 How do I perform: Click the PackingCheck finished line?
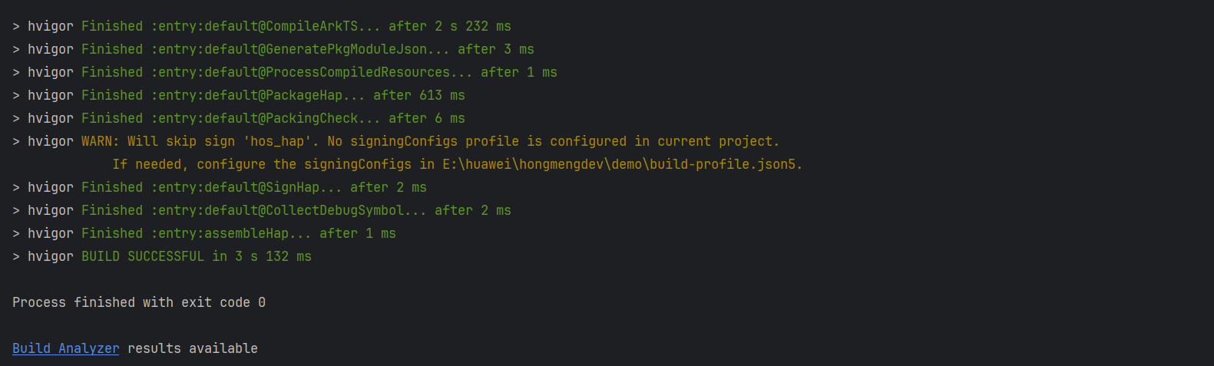239,118
